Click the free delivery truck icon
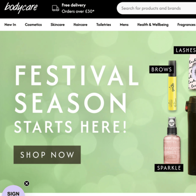The image size is (196, 196). click(x=56, y=8)
